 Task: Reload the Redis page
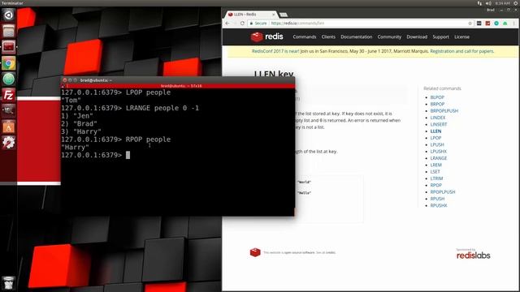coord(242,24)
